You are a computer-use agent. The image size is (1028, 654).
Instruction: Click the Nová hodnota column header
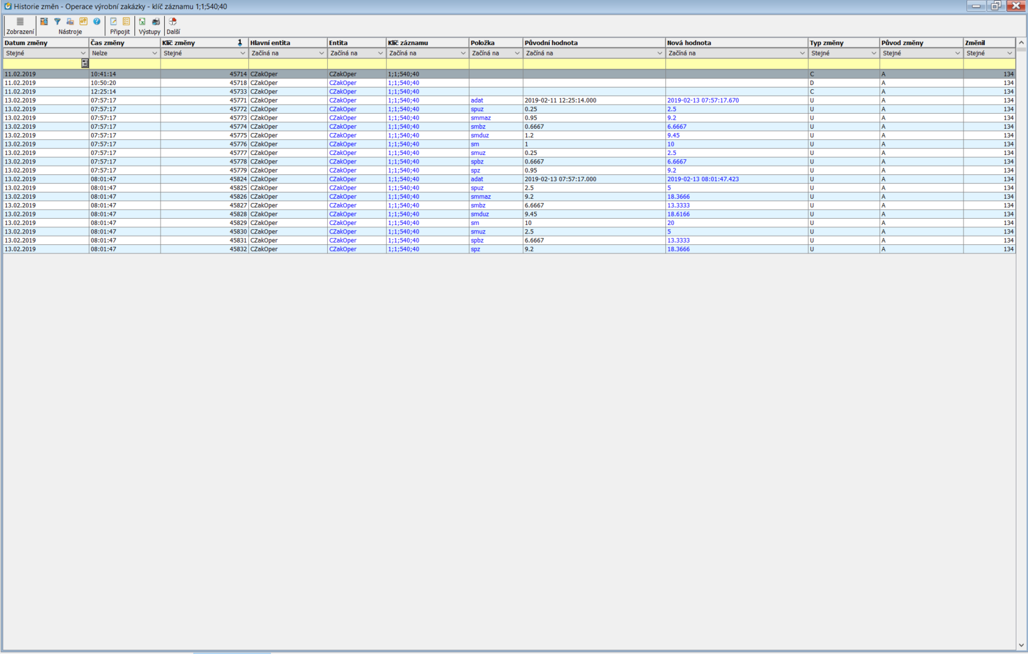click(736, 43)
